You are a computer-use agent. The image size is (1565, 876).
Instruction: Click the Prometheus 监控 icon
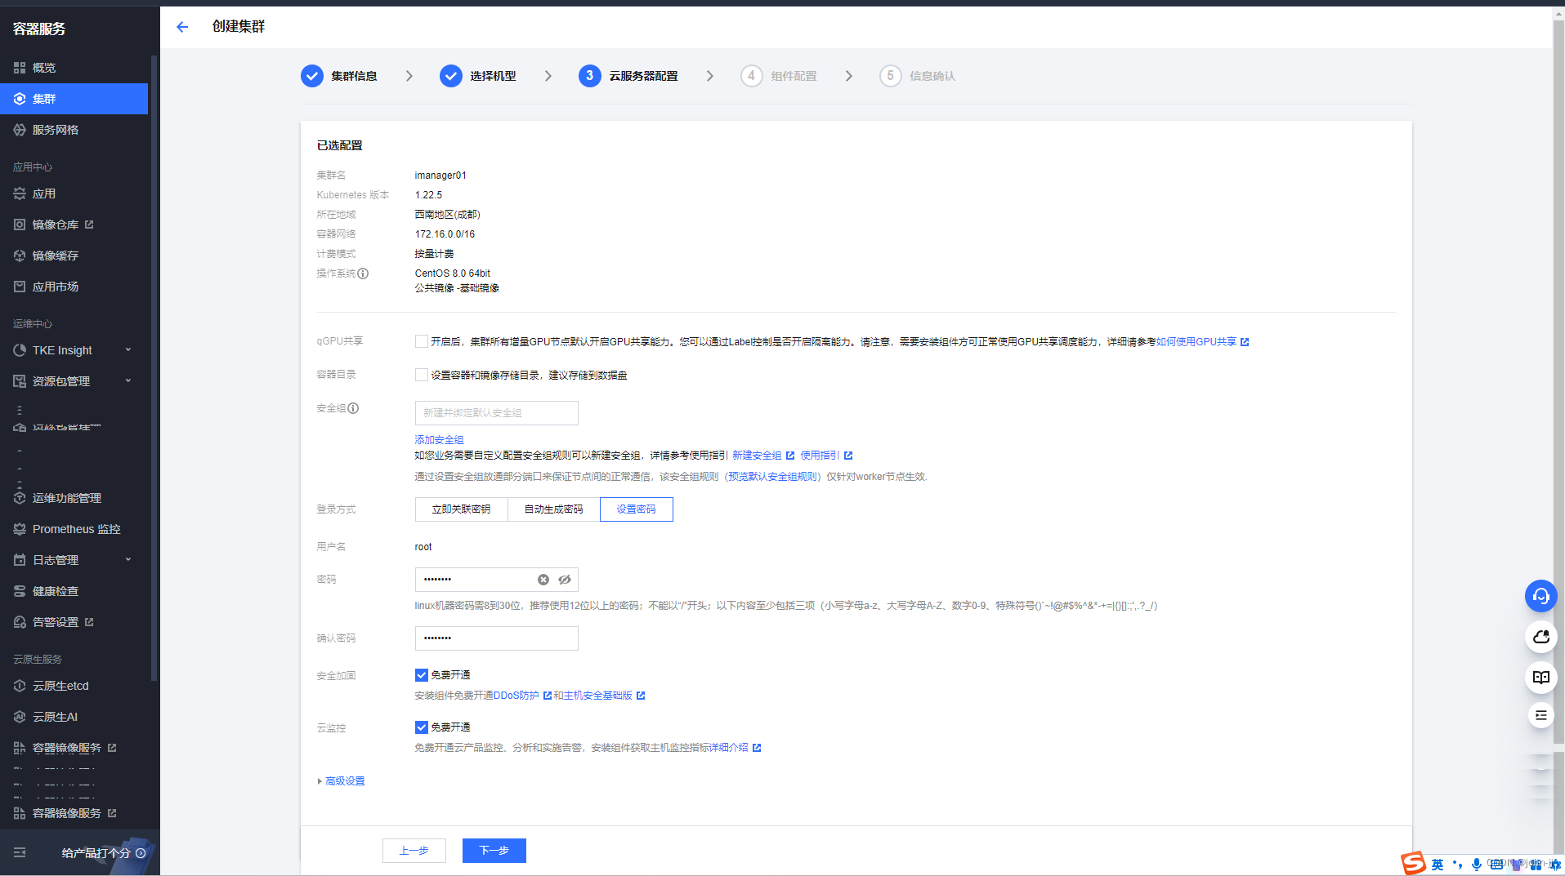[x=20, y=529]
